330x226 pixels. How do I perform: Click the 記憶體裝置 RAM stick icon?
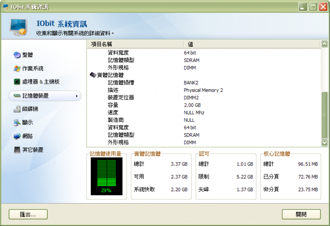click(x=17, y=96)
